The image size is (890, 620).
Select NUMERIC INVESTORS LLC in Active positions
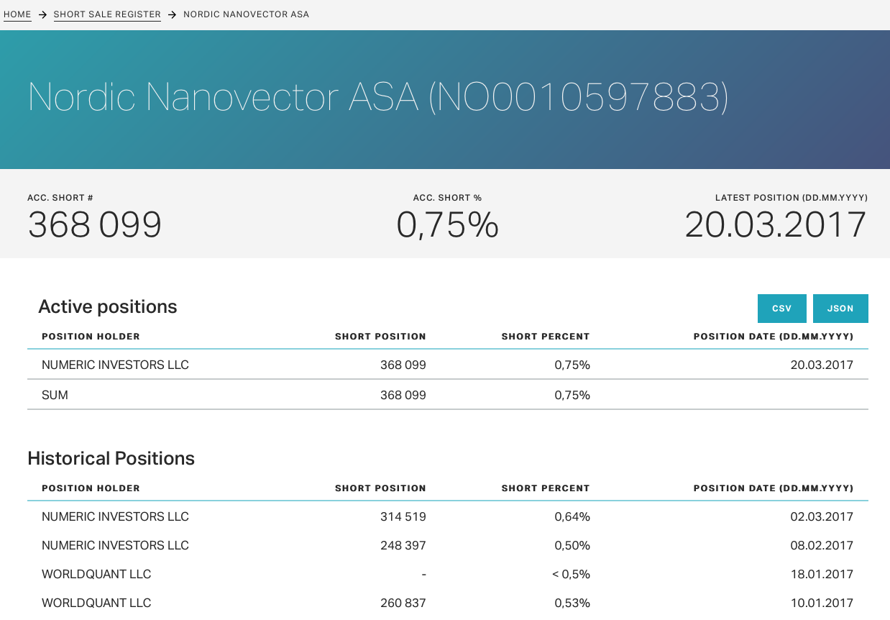tap(115, 365)
